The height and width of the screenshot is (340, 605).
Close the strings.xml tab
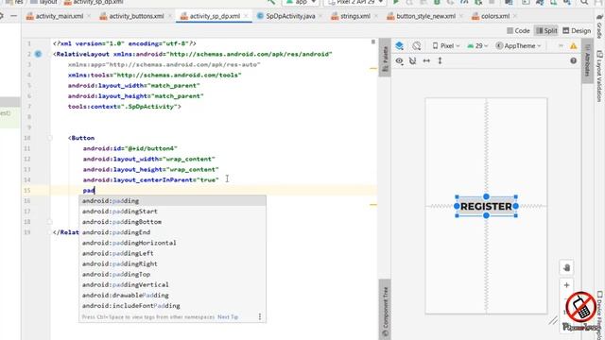(375, 16)
